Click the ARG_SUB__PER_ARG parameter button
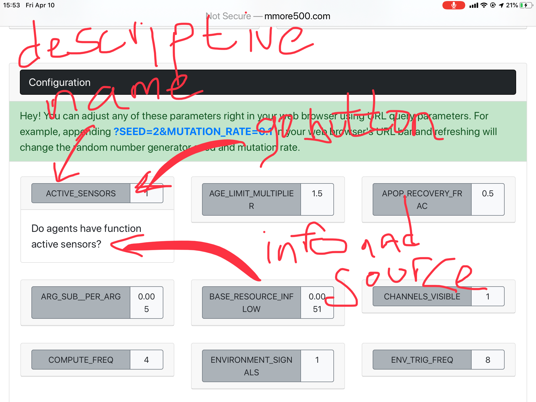Image resolution: width=536 pixels, height=402 pixels. [x=81, y=303]
